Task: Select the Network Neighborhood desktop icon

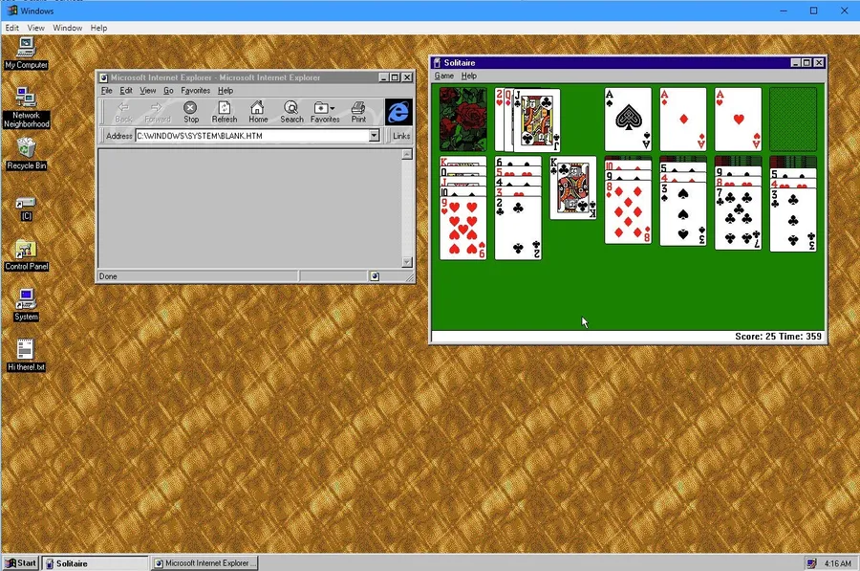Action: point(26,108)
